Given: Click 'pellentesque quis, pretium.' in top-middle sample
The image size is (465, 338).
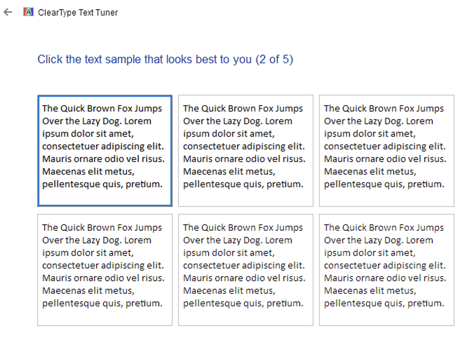Looking at the screenshot, I should [x=243, y=184].
